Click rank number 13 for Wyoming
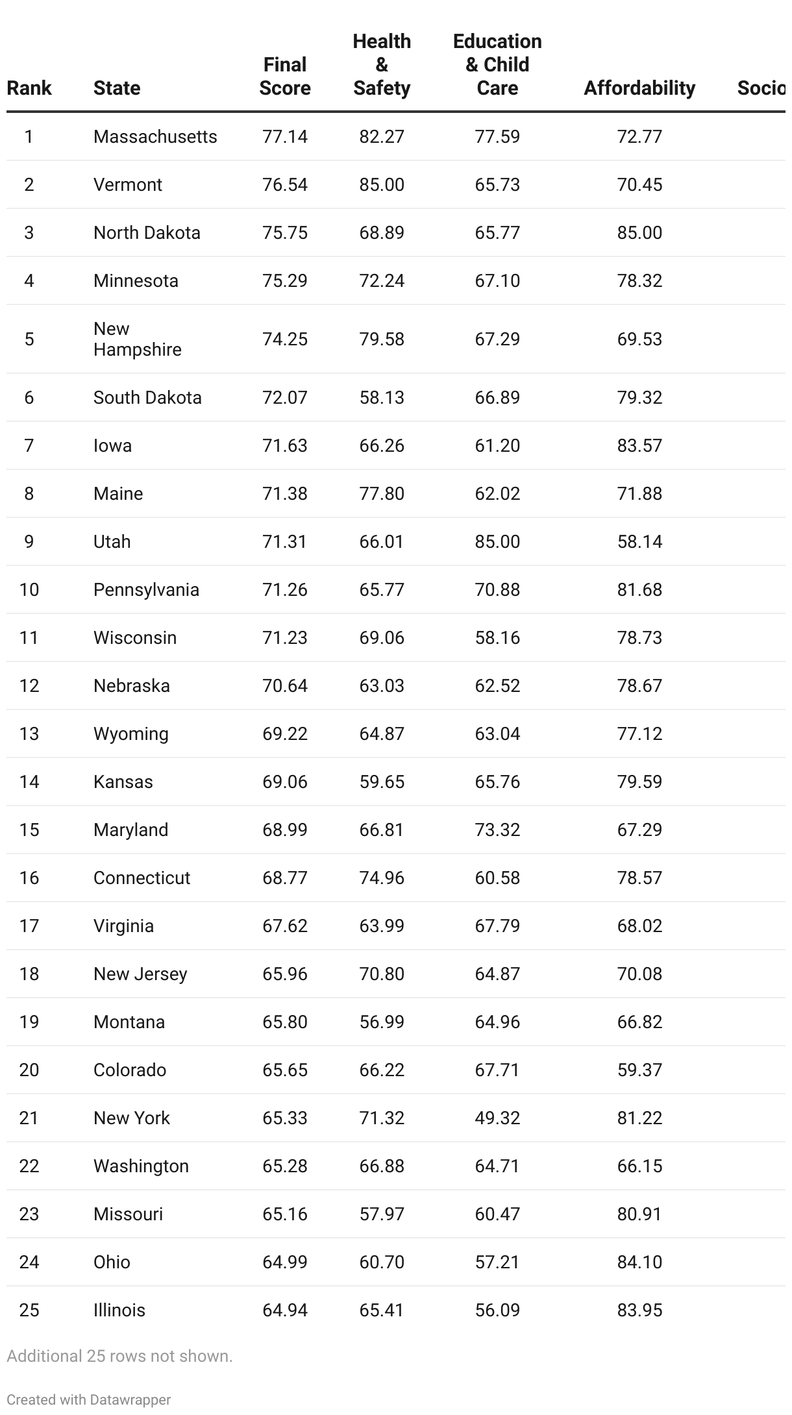 coord(29,734)
